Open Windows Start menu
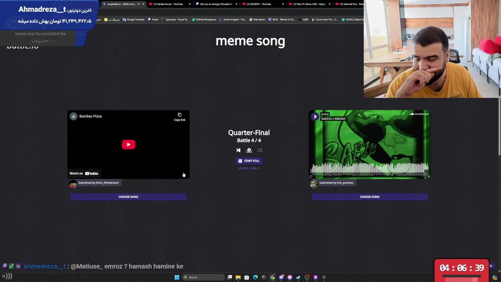This screenshot has height=282, width=501. (177, 277)
